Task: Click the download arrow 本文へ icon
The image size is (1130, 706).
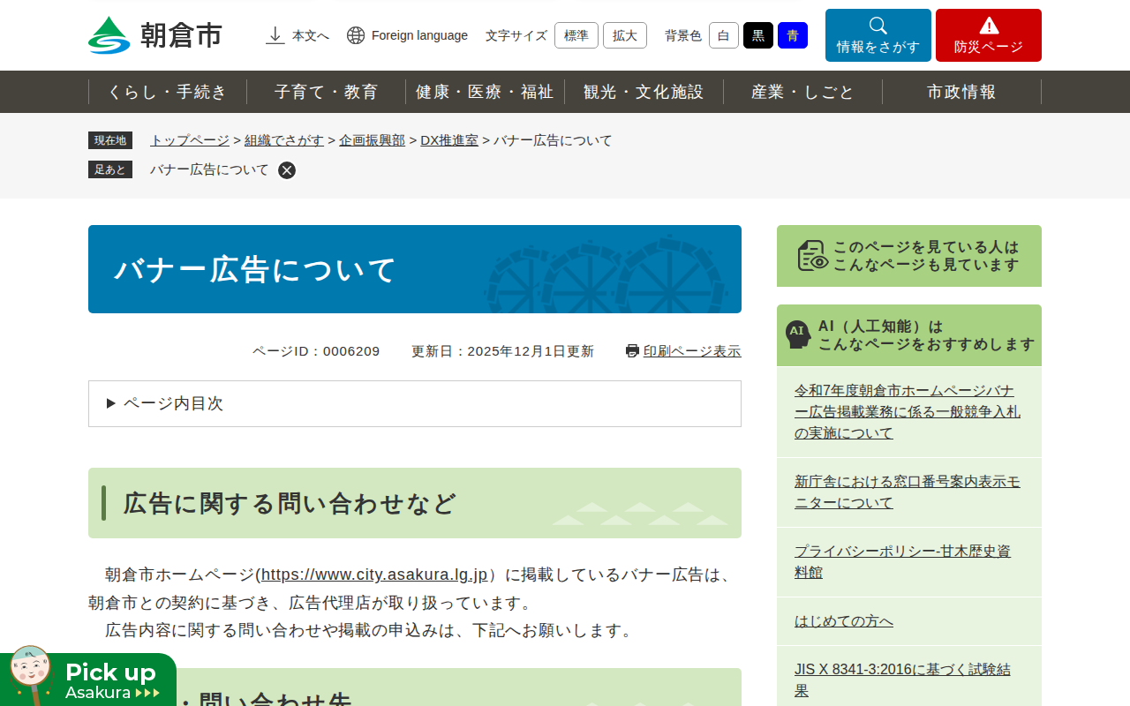Action: [x=275, y=35]
